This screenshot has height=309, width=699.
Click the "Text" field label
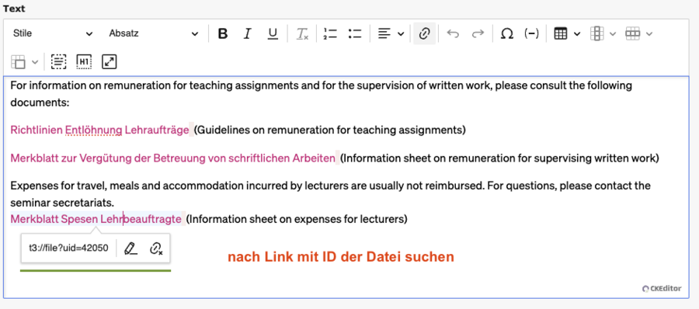pos(14,8)
